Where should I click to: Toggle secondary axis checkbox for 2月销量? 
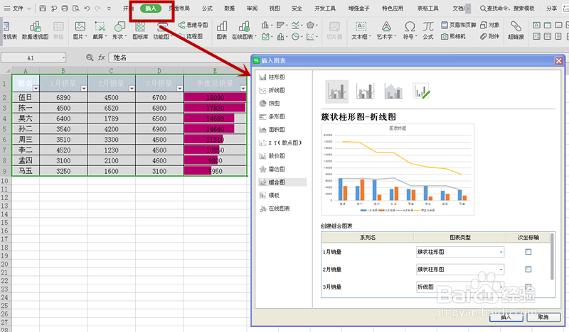[528, 269]
